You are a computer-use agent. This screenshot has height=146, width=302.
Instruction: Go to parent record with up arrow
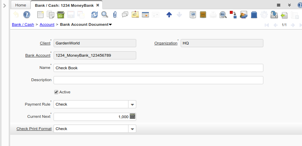(x=169, y=15)
